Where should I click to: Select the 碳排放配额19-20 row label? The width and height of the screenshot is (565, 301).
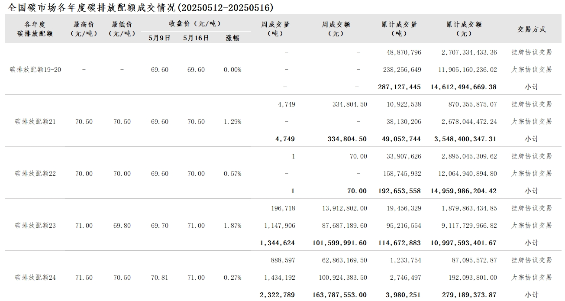[36, 70]
